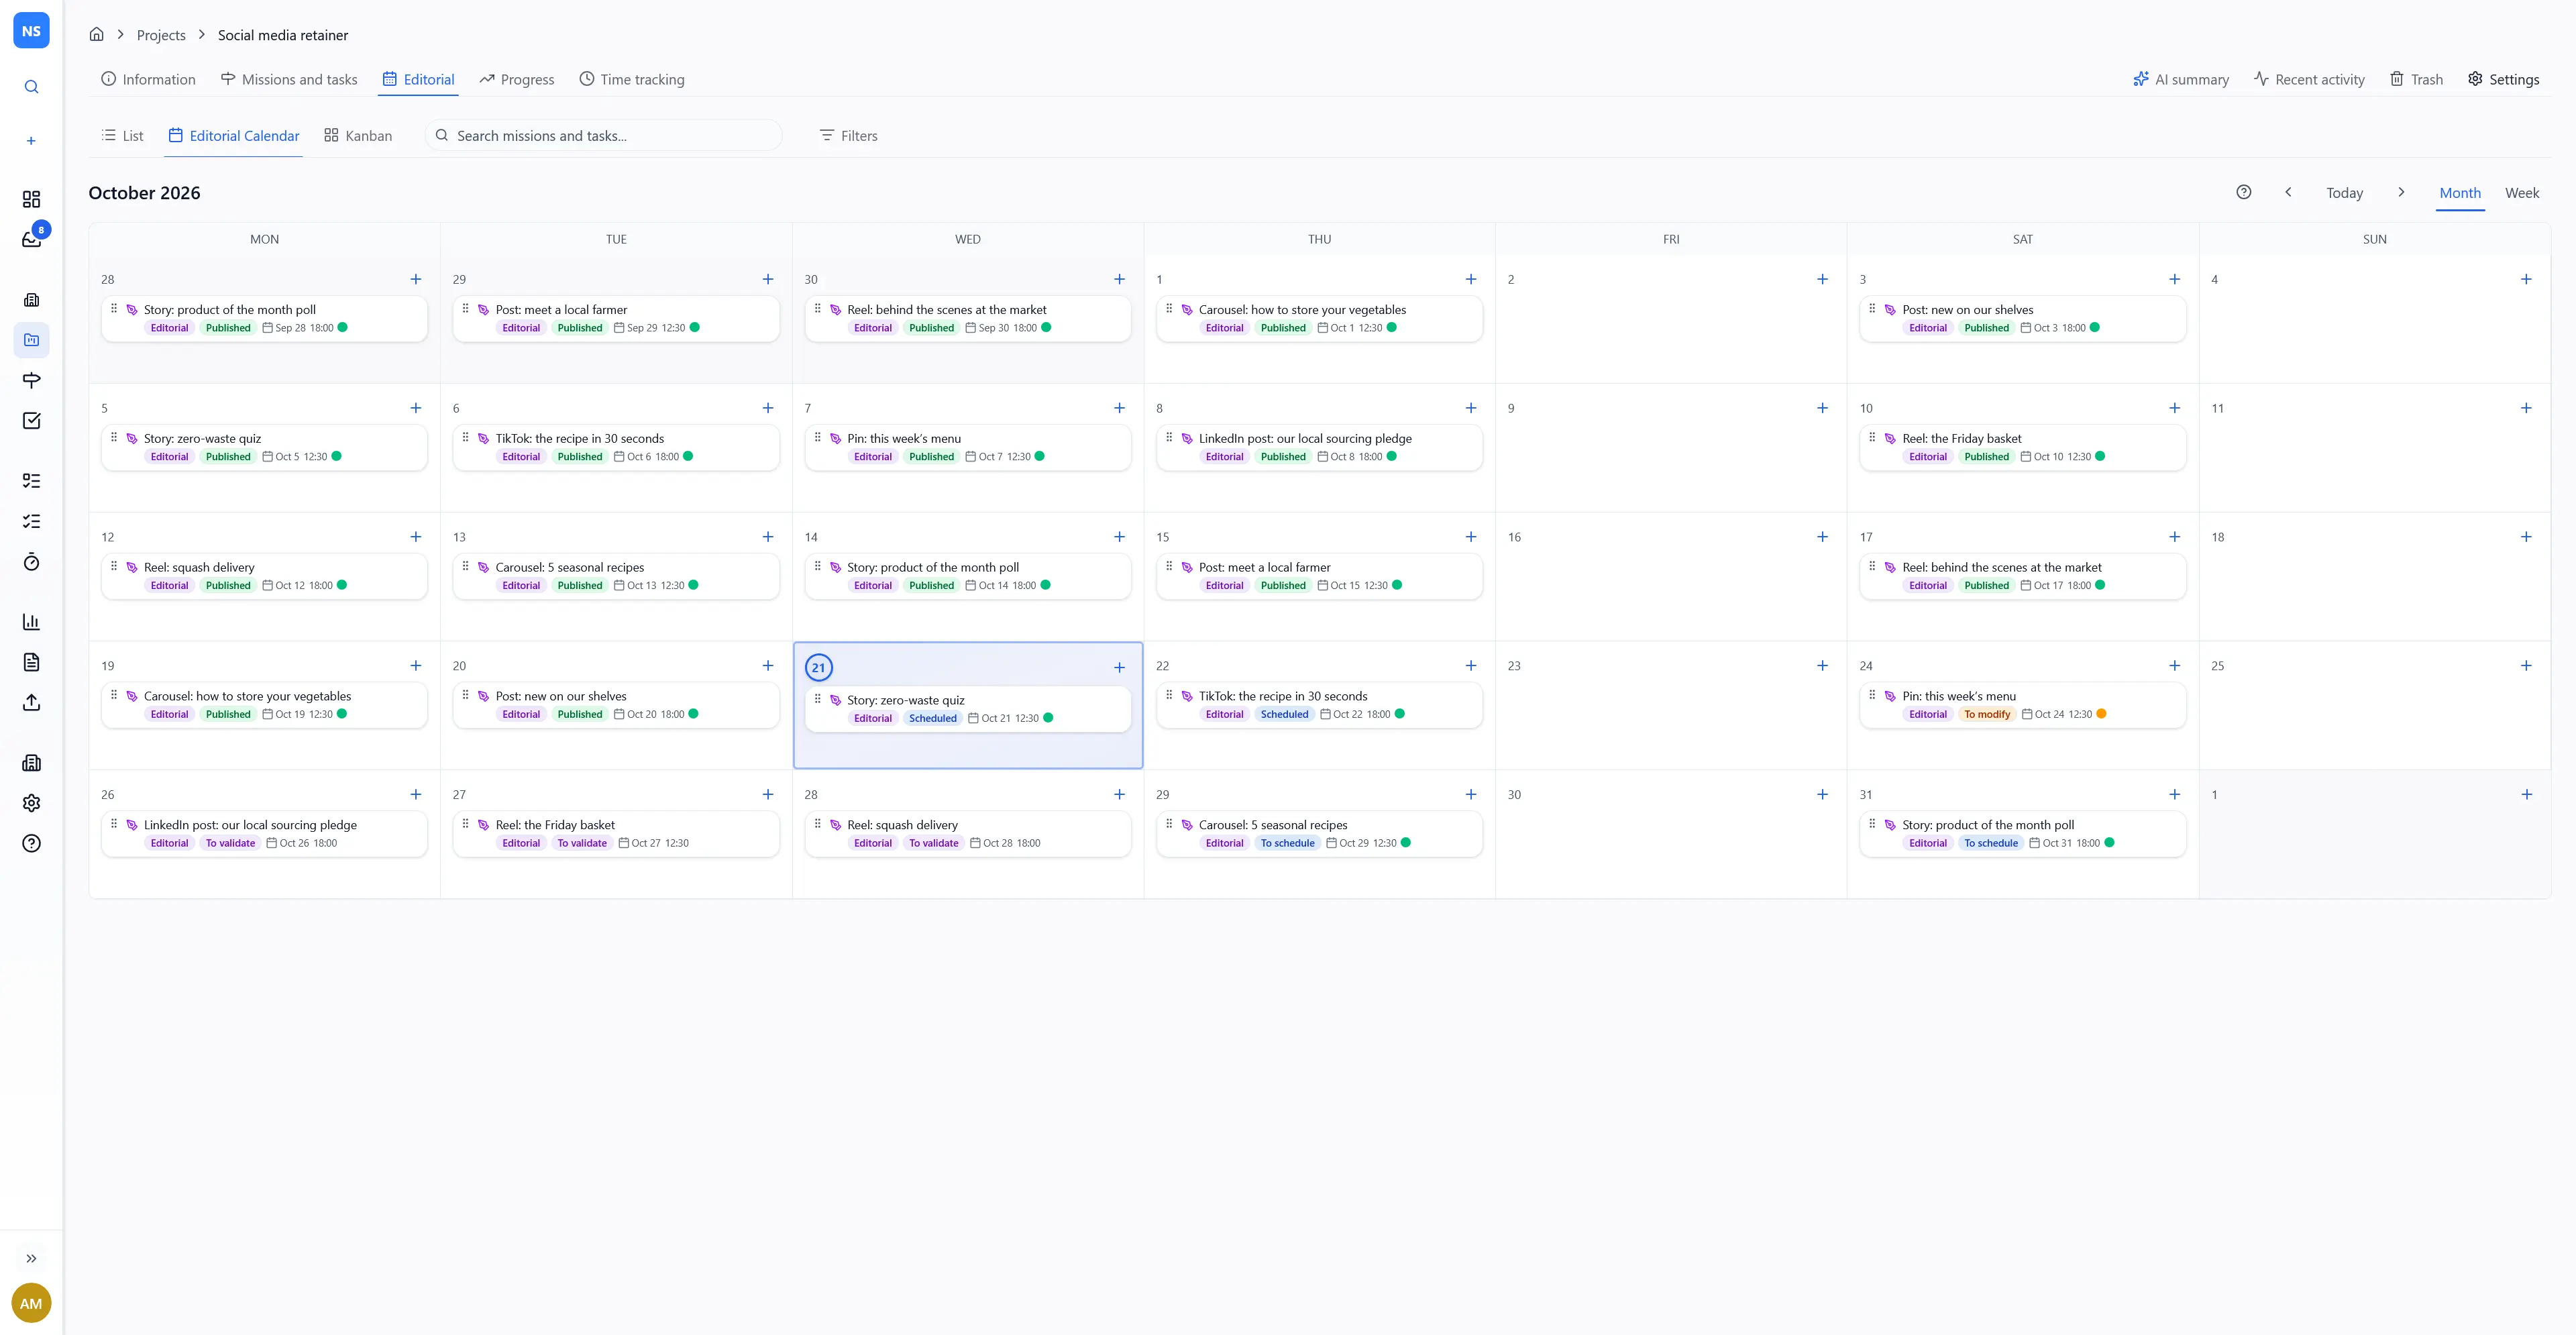Click Projects breadcrumb link
2576x1335 pixels.
click(161, 35)
